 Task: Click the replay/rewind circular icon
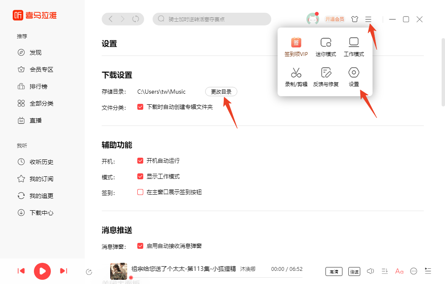pos(89,272)
